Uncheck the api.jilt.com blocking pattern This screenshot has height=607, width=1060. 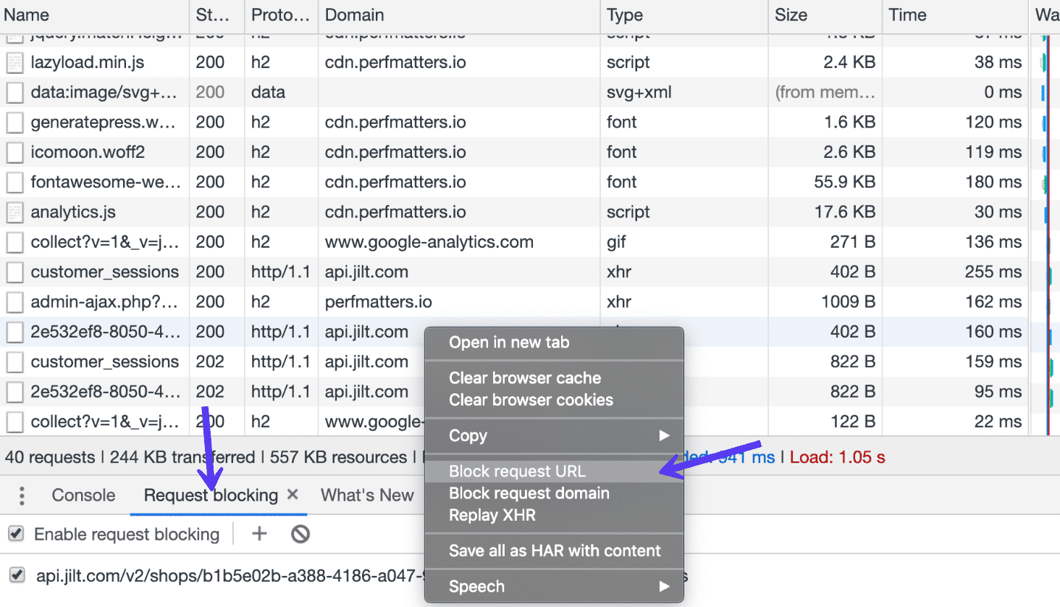tap(16, 574)
